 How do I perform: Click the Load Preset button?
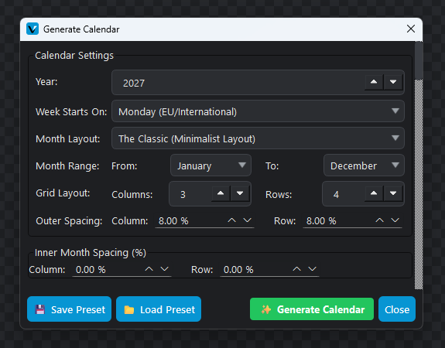coord(159,309)
